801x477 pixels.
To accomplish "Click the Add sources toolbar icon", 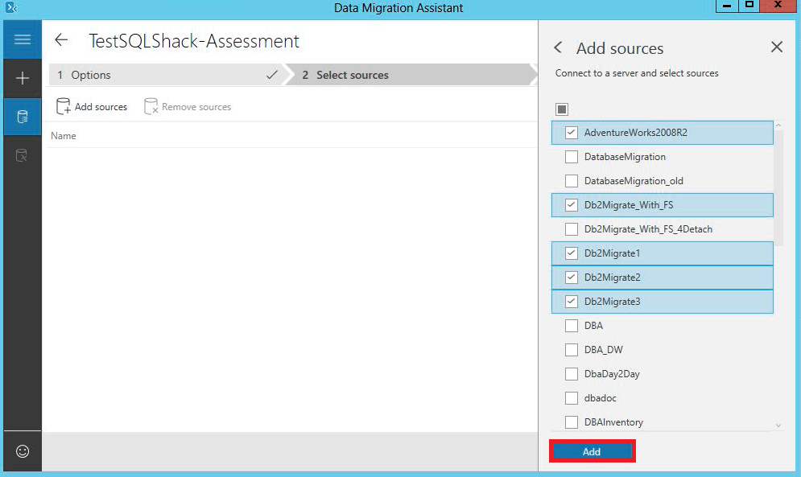I will (64, 106).
